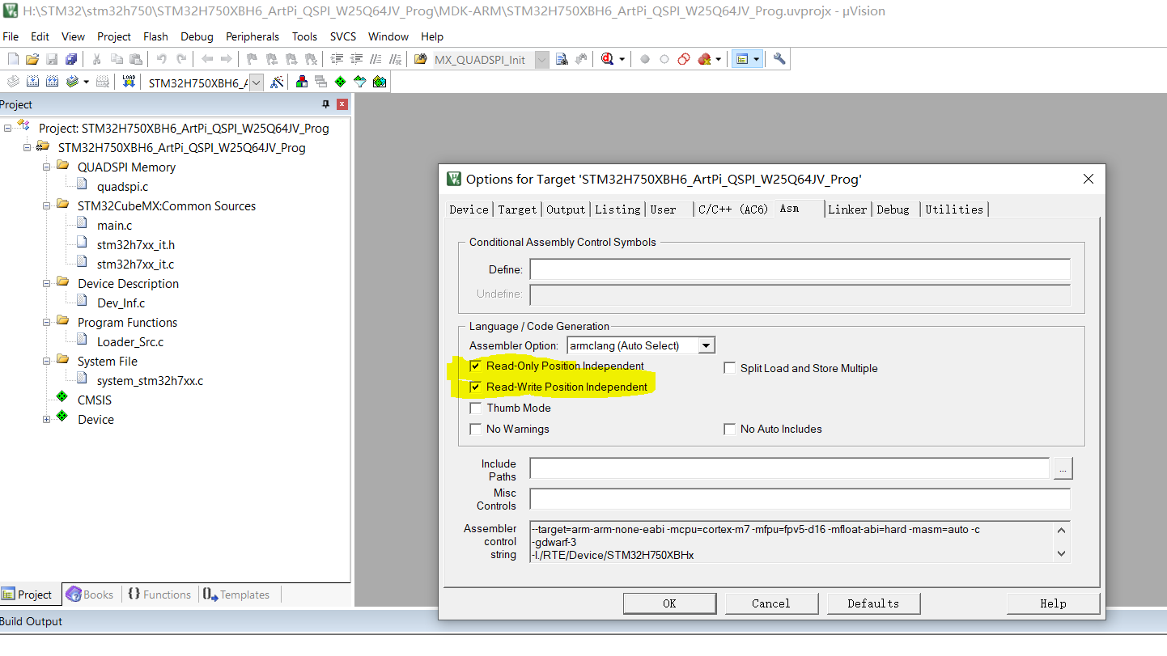
Task: Switch to the Utilities tab
Action: point(954,209)
